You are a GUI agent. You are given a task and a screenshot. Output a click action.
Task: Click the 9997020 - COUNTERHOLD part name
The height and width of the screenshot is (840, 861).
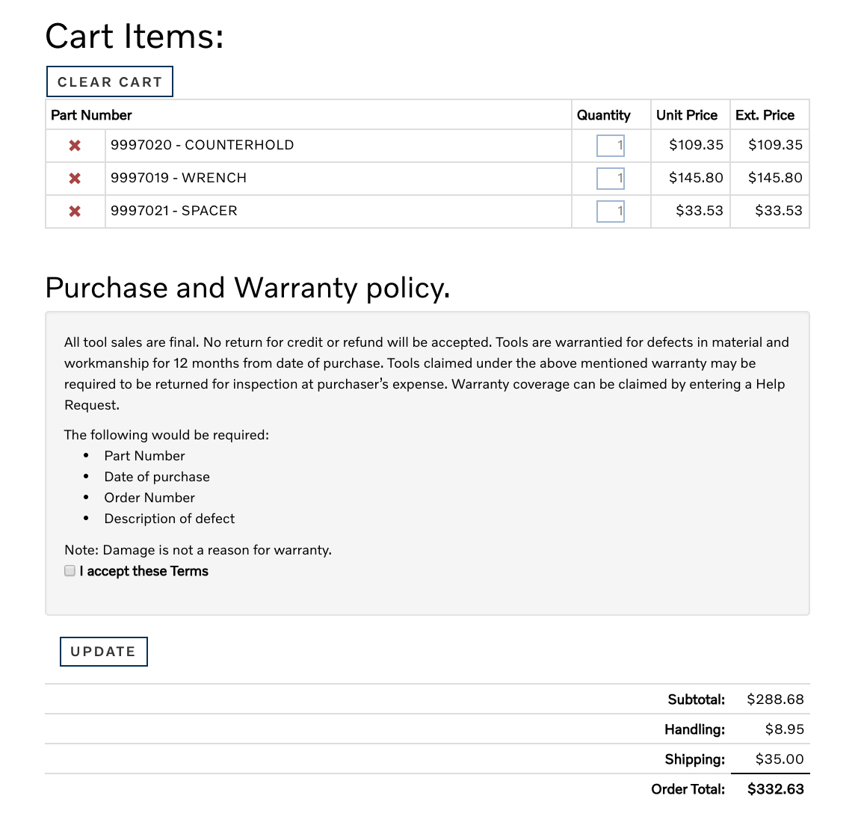[202, 145]
